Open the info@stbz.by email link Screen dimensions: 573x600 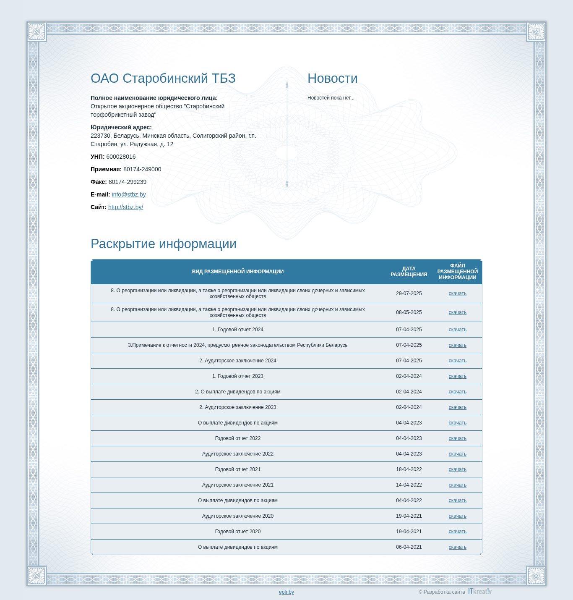(x=129, y=194)
